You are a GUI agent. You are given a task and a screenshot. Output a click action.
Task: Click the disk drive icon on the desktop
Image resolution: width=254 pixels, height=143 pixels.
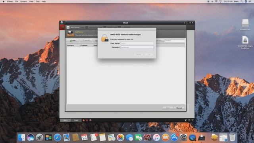pyautogui.click(x=245, y=23)
